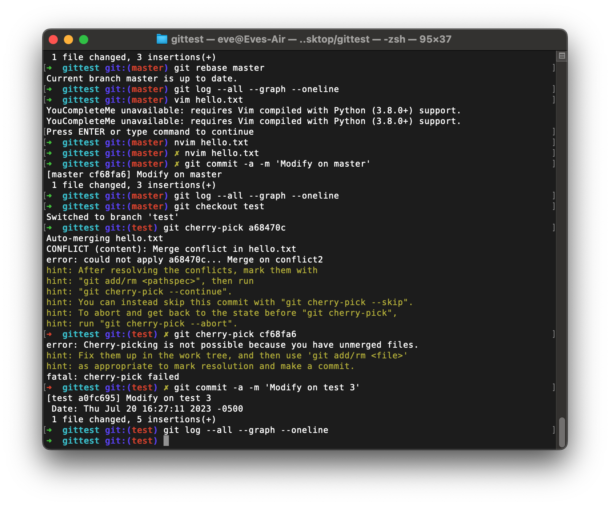This screenshot has width=610, height=506.
Task: Click the line '[master cf68fa6] Modify on master'
Action: point(134,175)
